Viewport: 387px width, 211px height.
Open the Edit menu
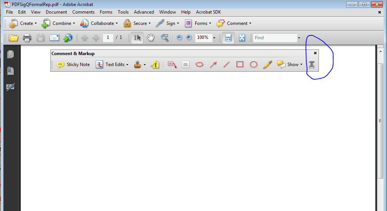[x=22, y=12]
